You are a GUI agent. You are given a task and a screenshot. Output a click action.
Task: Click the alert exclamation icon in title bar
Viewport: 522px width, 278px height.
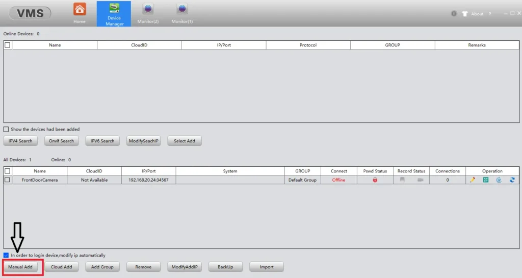pyautogui.click(x=454, y=14)
